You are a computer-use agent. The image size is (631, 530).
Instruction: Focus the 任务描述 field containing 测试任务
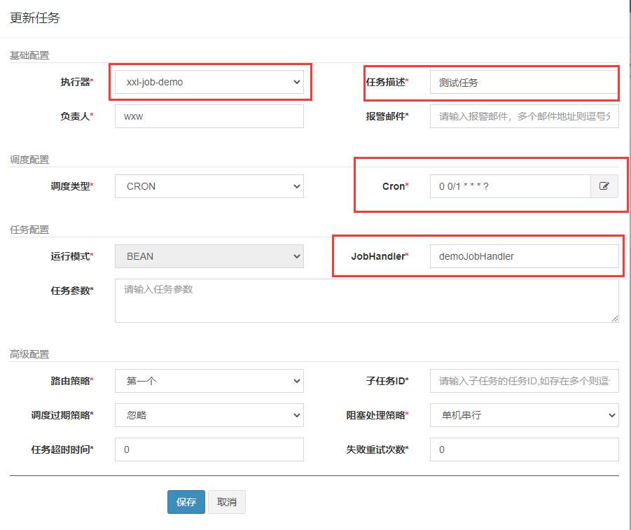pyautogui.click(x=525, y=82)
